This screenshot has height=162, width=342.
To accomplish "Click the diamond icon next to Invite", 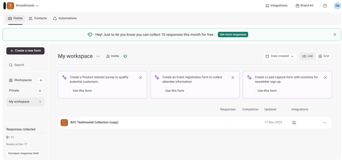I will [x=125, y=56].
